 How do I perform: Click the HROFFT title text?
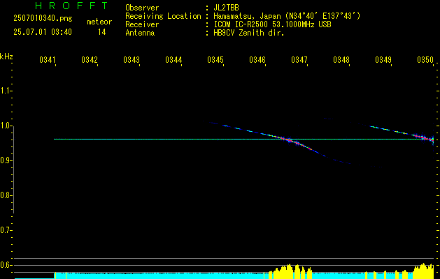(x=71, y=6)
